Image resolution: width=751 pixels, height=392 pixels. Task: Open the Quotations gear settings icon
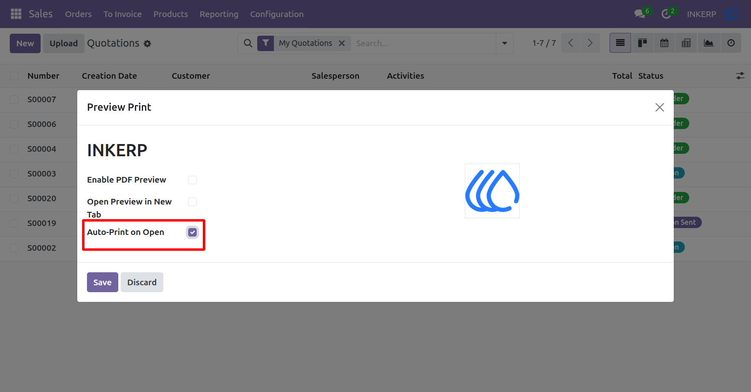148,43
